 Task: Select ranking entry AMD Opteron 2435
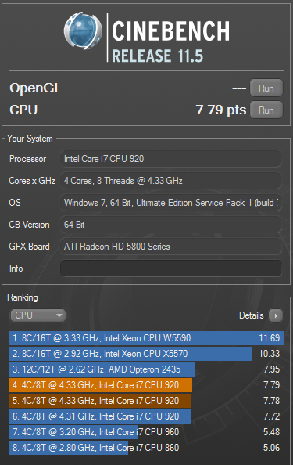tap(146, 369)
